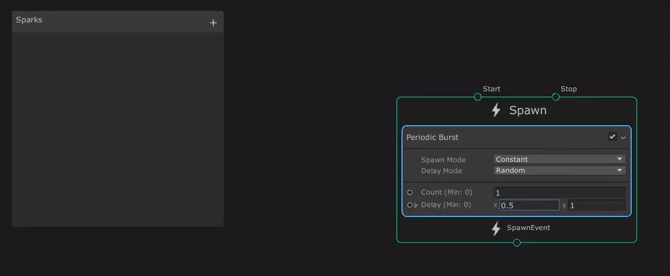Select the Sparks panel title

click(29, 20)
